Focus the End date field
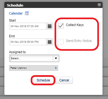 click(28, 42)
